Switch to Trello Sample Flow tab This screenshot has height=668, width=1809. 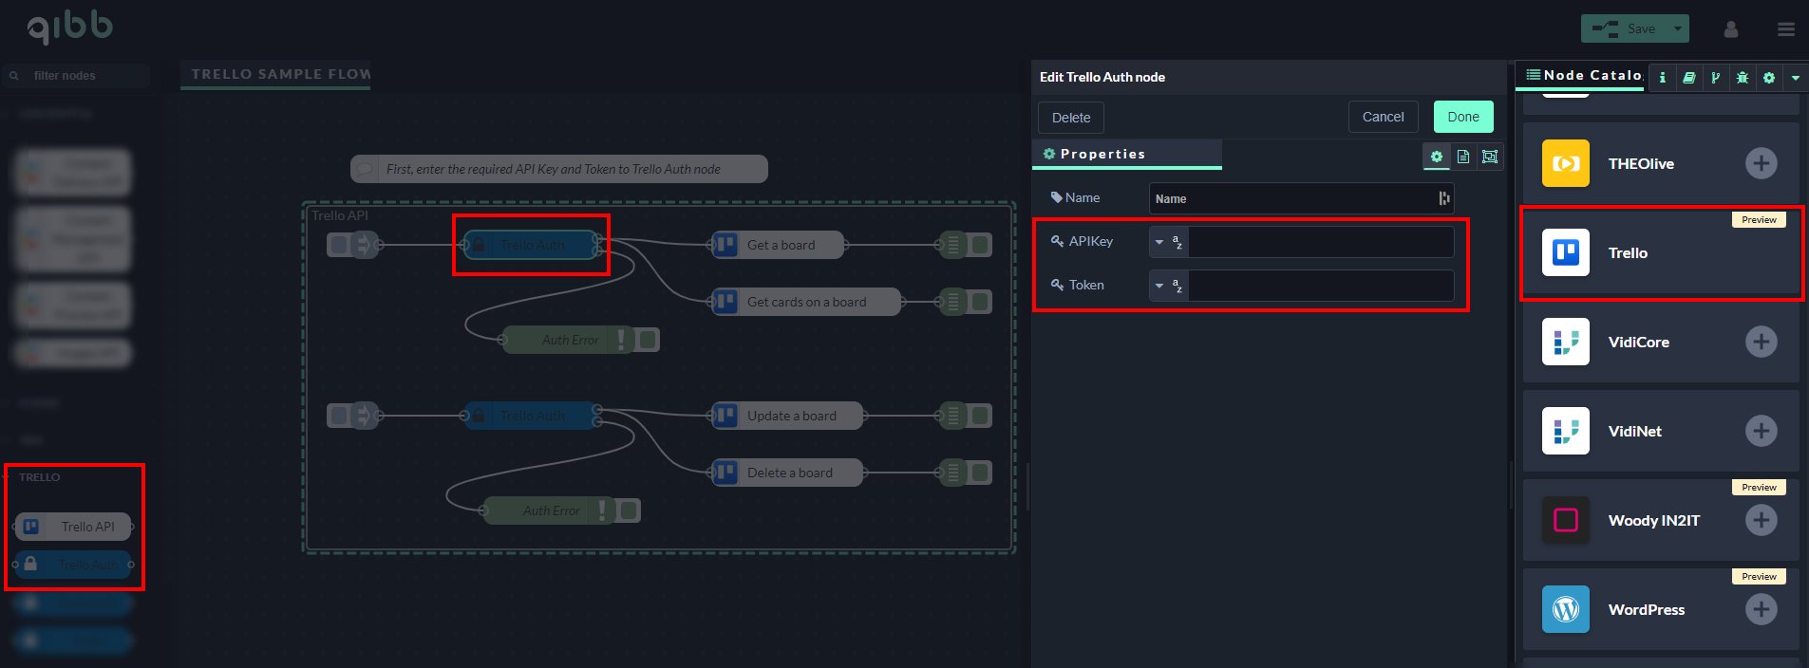point(276,74)
